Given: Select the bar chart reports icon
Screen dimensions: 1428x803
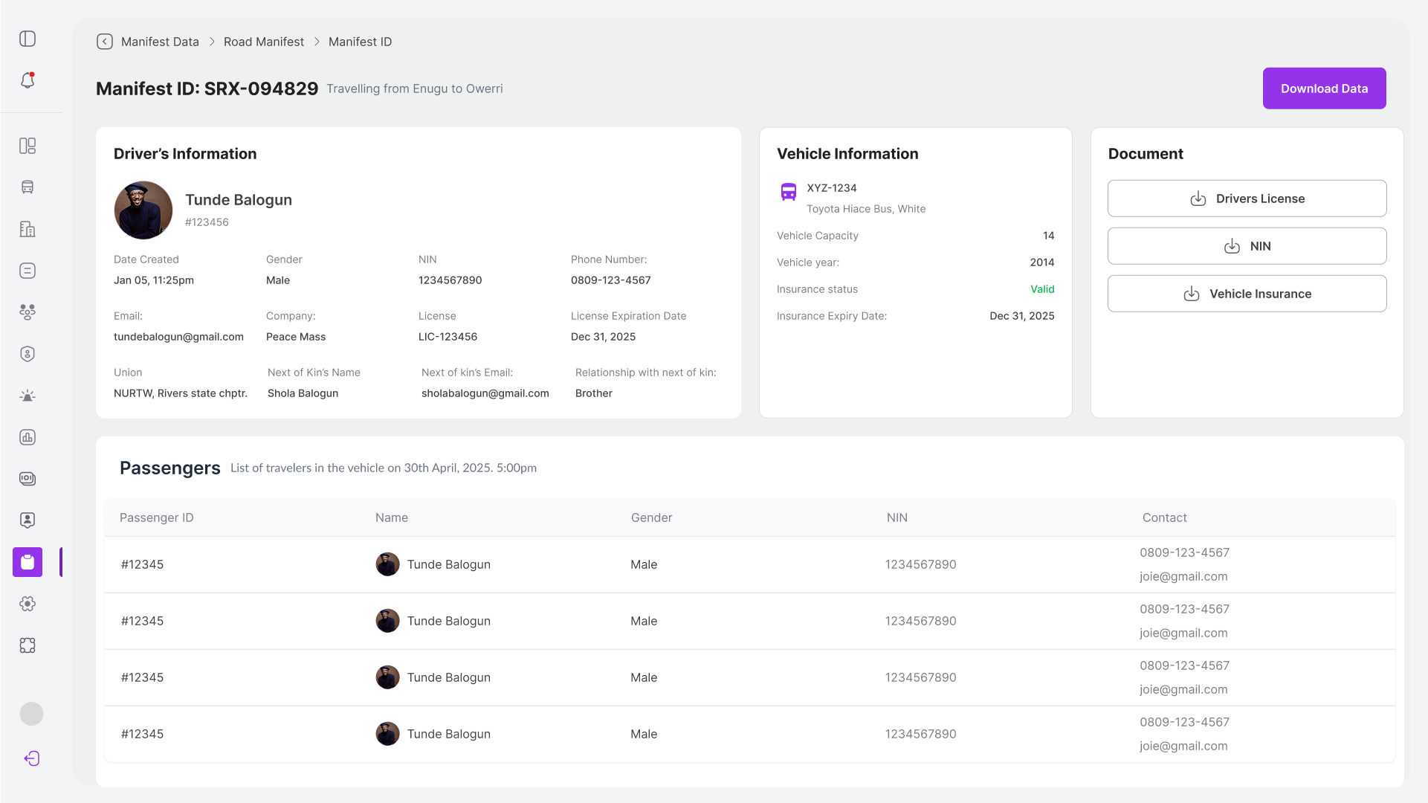Looking at the screenshot, I should point(28,437).
